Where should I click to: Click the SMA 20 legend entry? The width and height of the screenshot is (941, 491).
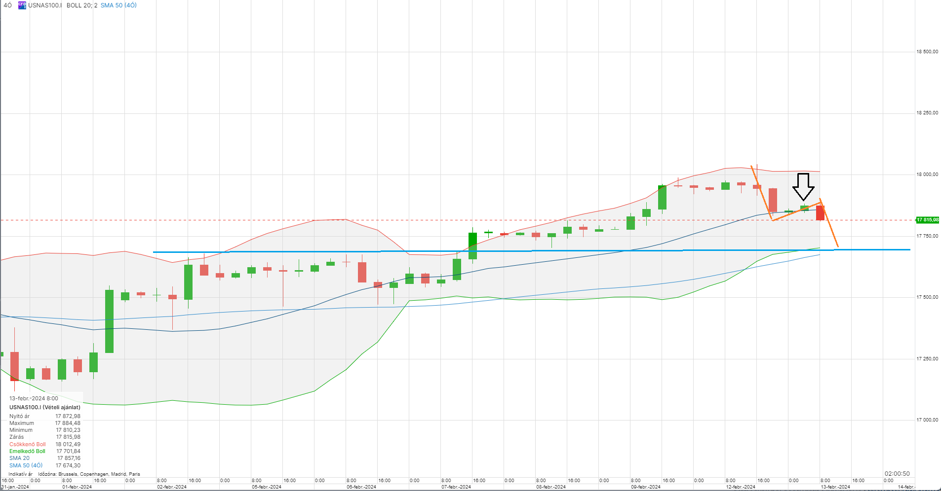(x=19, y=458)
